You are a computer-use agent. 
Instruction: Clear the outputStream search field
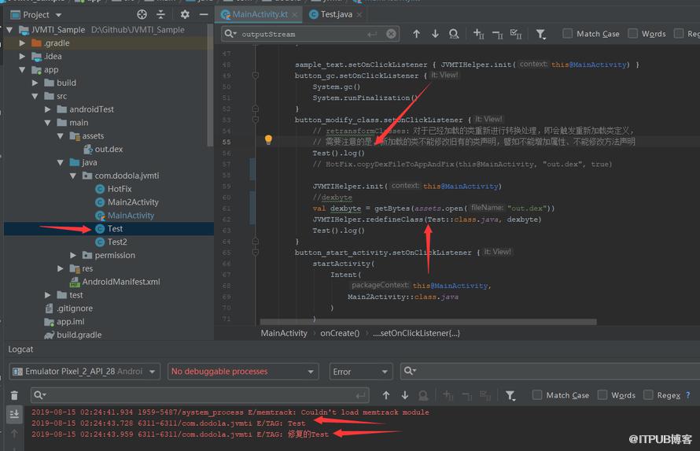tap(391, 34)
